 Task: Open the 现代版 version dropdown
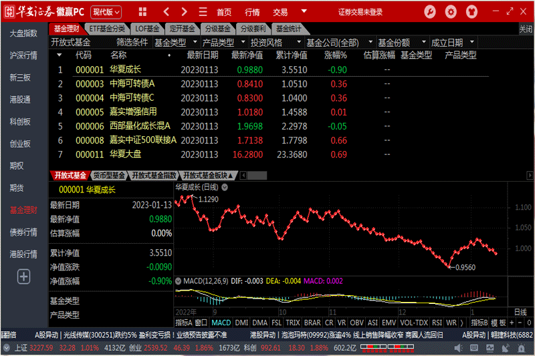click(x=106, y=12)
